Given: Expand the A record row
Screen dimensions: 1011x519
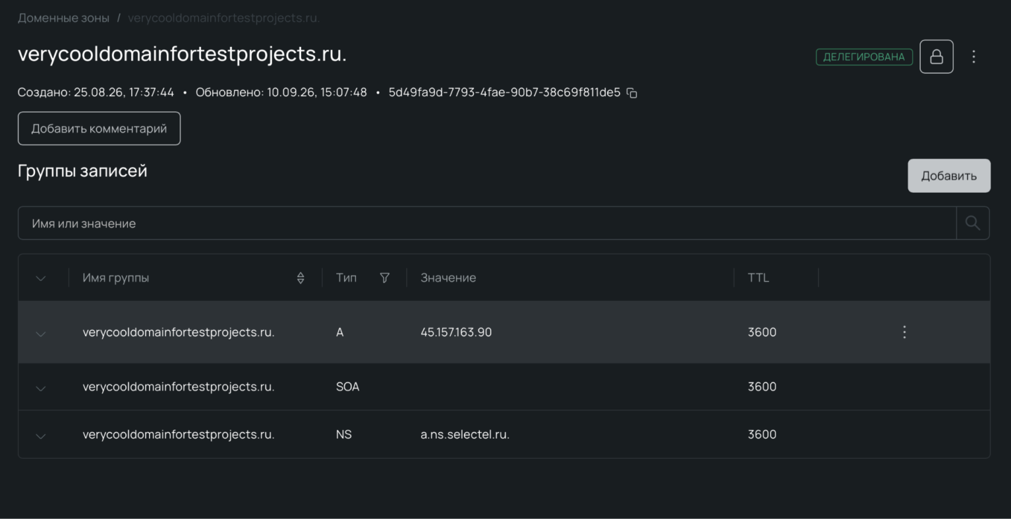Looking at the screenshot, I should (x=40, y=333).
